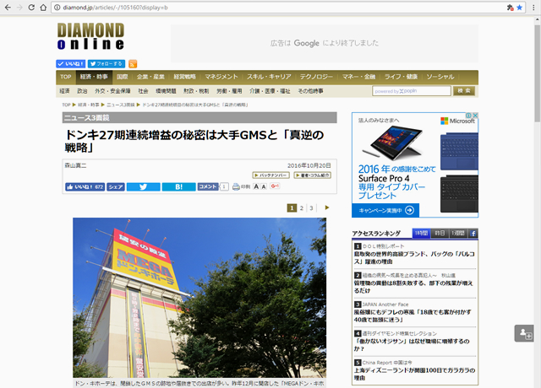Image resolution: width=541 pixels, height=388 pixels.
Task: Share the article via Twitter bird button
Action: tap(143, 186)
